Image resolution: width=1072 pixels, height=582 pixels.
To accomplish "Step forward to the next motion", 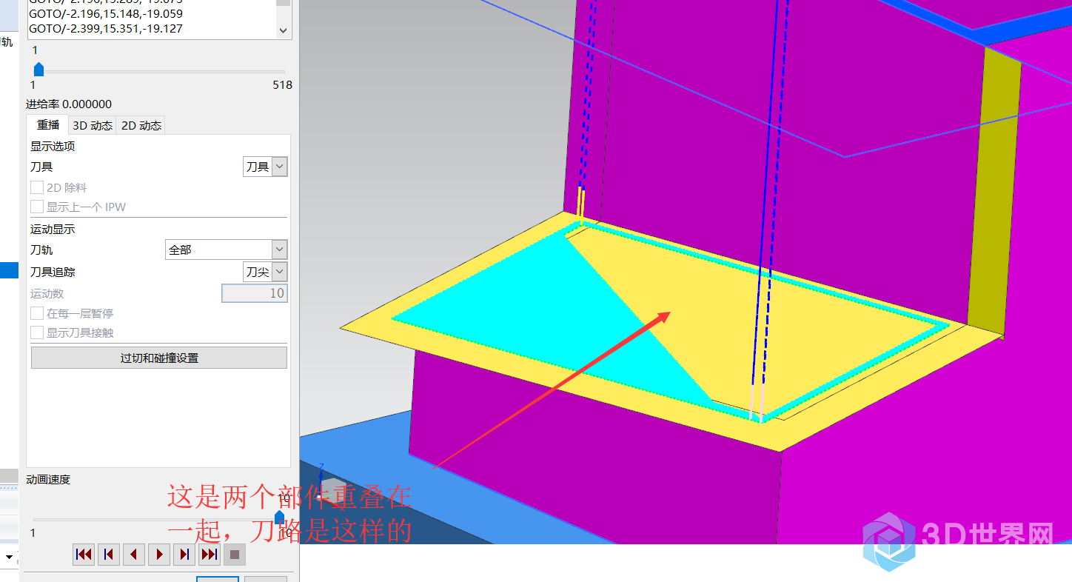I will pyautogui.click(x=184, y=554).
